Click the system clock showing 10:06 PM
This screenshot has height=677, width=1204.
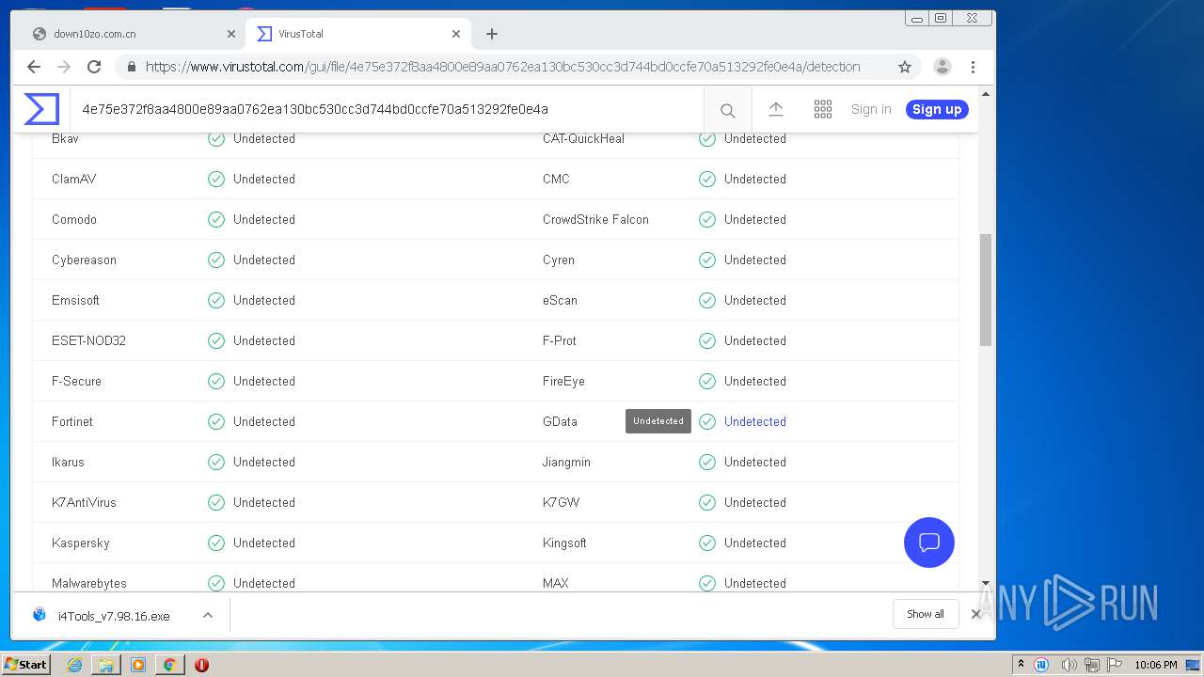(x=1155, y=665)
